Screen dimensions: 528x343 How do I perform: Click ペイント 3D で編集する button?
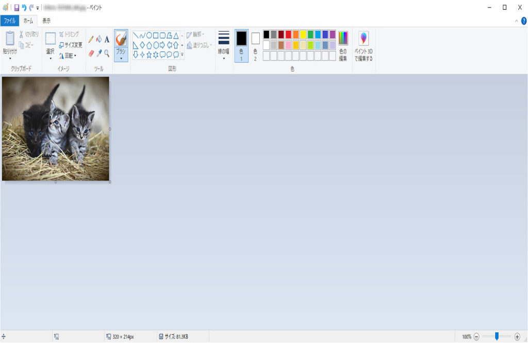[364, 45]
